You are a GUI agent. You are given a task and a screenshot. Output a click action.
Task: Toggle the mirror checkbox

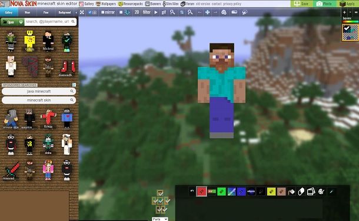coord(103,12)
